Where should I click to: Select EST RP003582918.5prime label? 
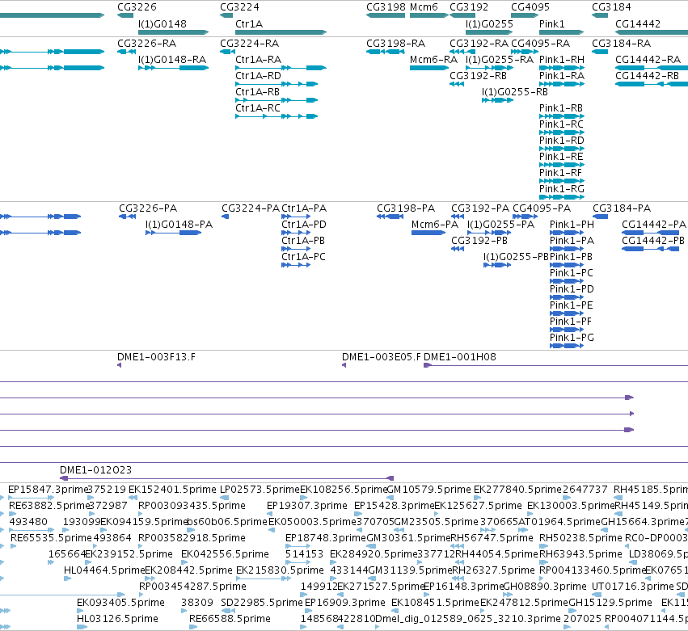tap(192, 537)
